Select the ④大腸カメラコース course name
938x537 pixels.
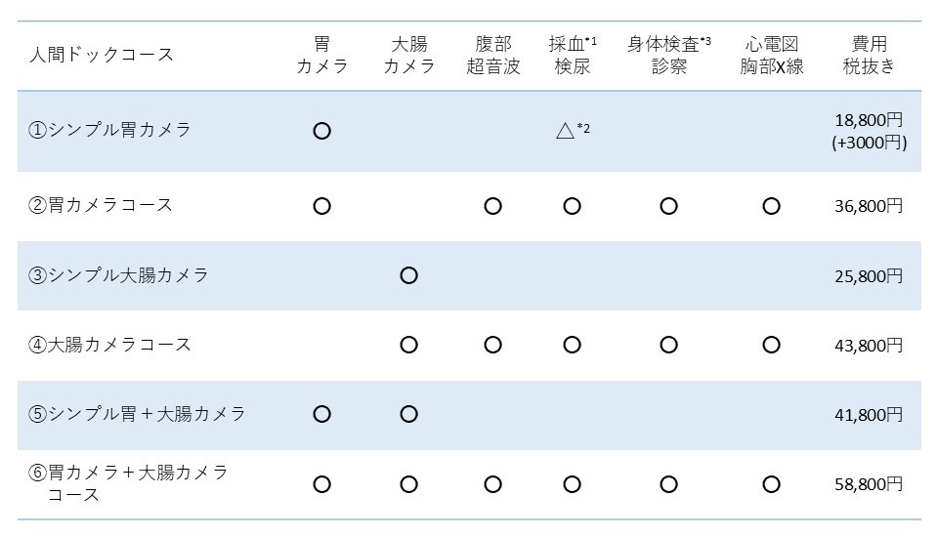click(x=110, y=345)
